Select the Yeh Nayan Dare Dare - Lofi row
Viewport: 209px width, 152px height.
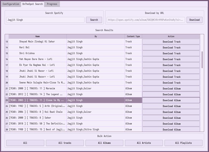[x=38, y=59]
